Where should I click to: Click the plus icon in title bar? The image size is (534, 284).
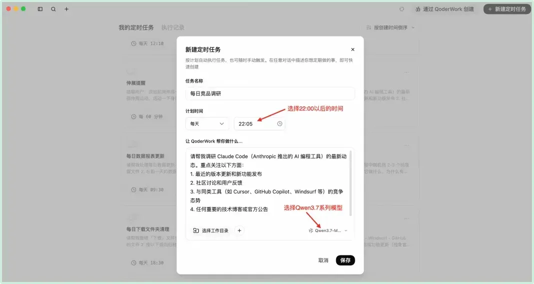[67, 9]
